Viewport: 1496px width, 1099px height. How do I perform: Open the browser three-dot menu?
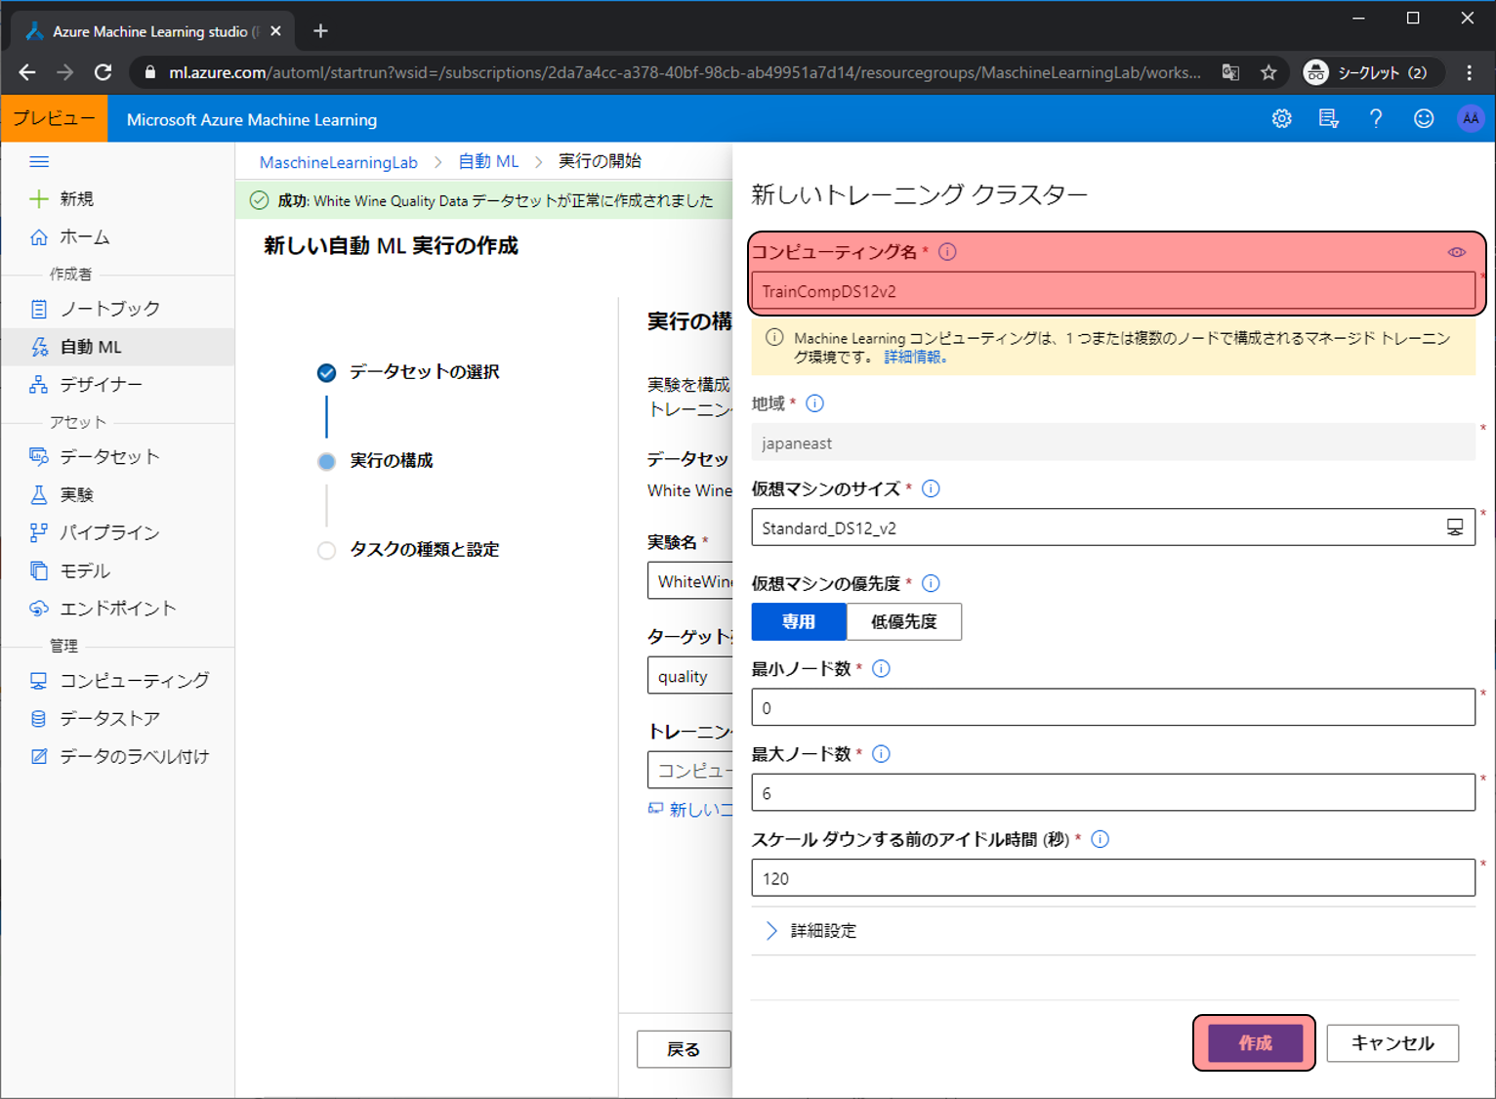(x=1469, y=72)
